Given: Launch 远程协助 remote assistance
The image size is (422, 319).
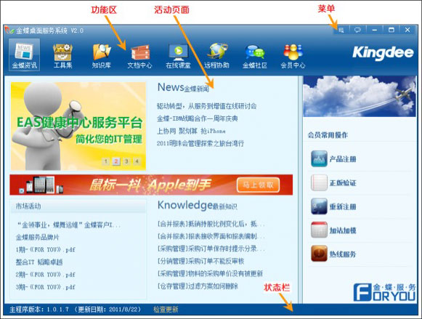Looking at the screenshot, I should coord(216,55).
